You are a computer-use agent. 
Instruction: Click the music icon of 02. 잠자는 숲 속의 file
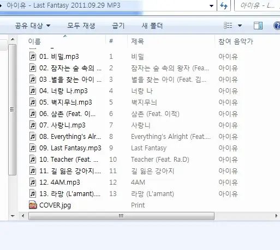33,68
